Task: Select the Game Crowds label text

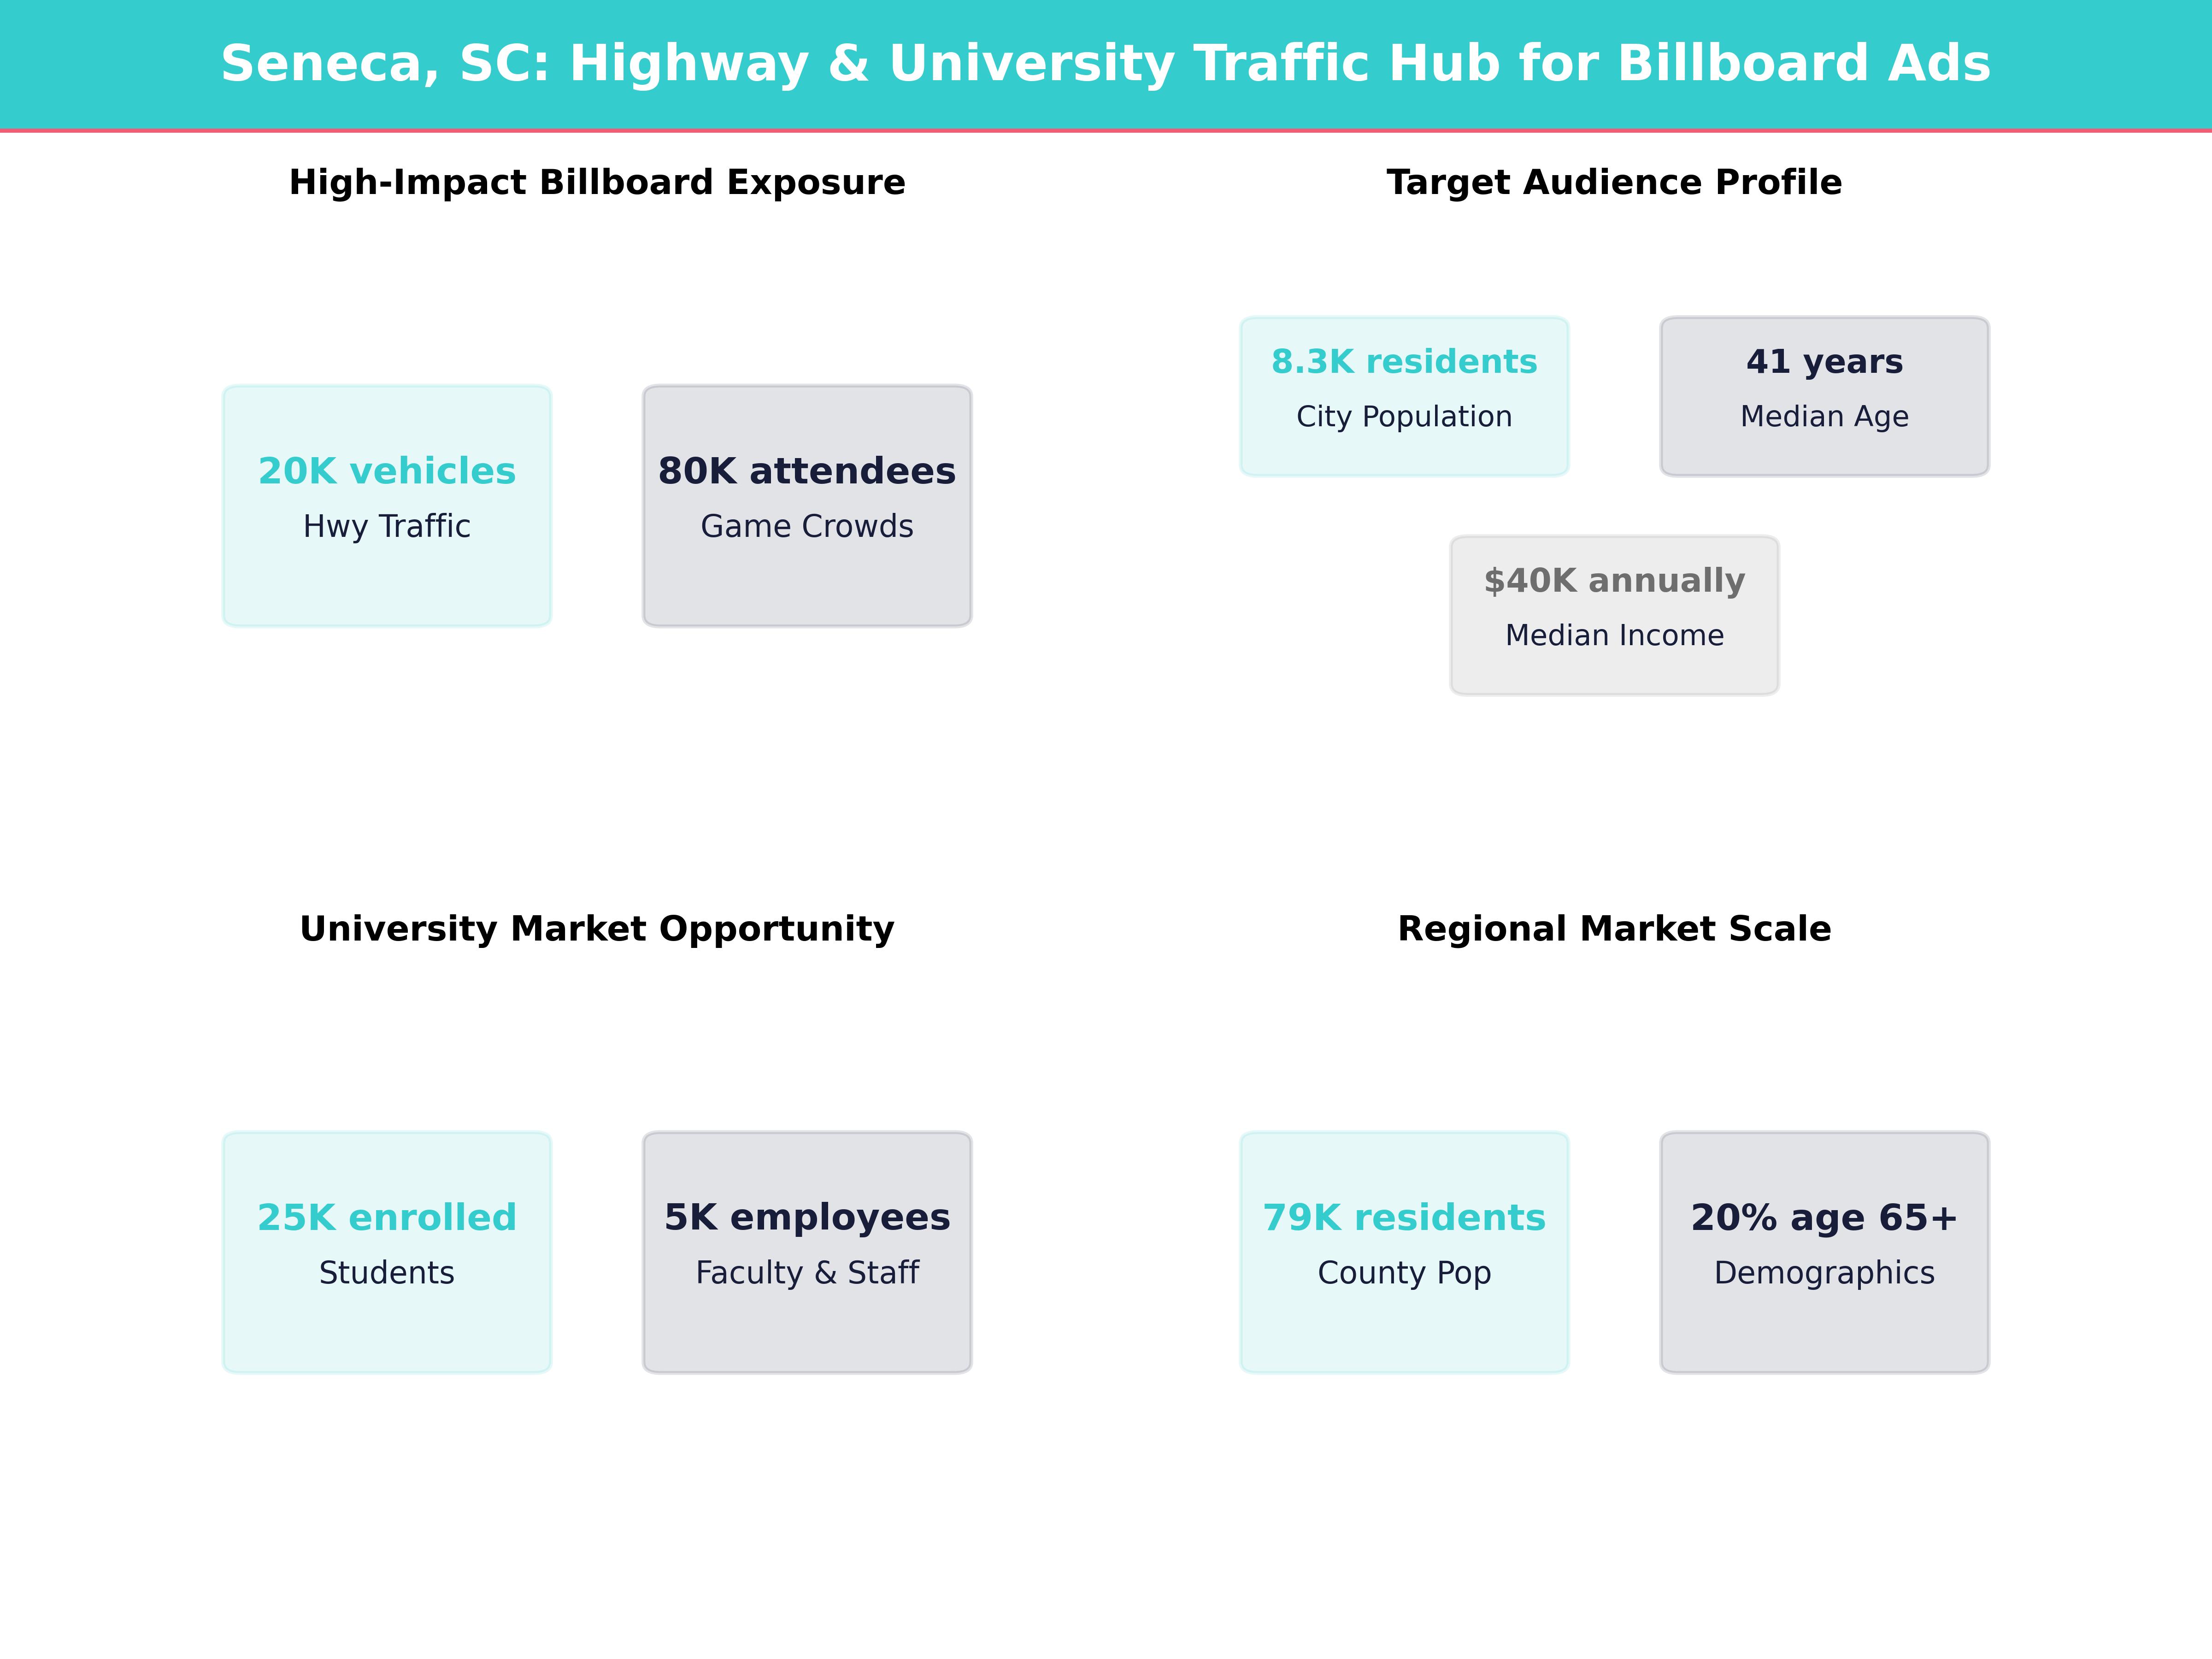Action: pyautogui.click(x=806, y=526)
